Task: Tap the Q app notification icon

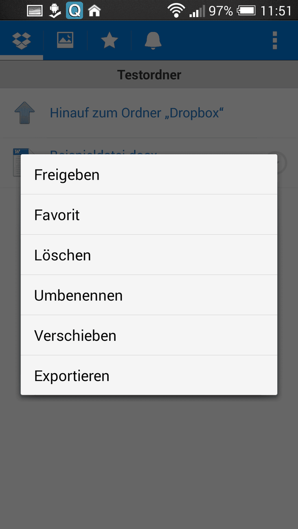Action: pyautogui.click(x=74, y=10)
